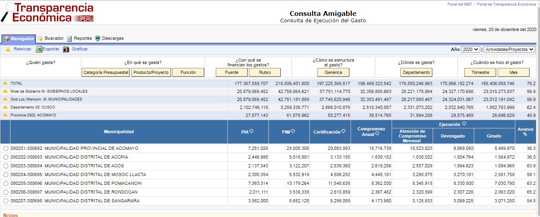This screenshot has height=217, width=540.
Task: Open the Actividades/Proyectos dropdown
Action: point(509,49)
